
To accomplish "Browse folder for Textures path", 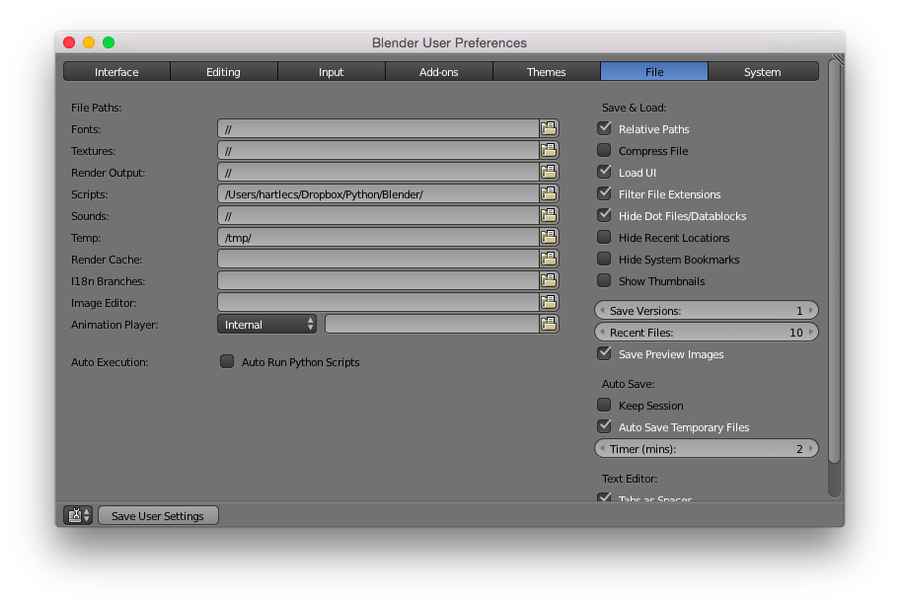I will (x=549, y=150).
